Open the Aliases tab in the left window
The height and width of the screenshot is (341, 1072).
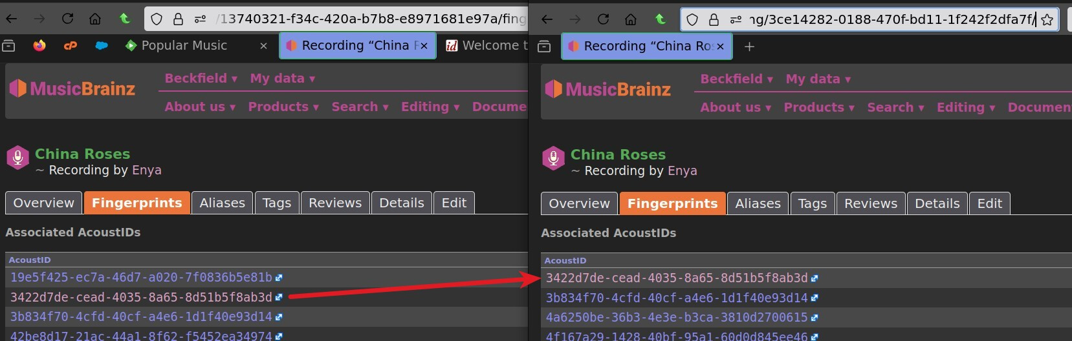pos(222,203)
